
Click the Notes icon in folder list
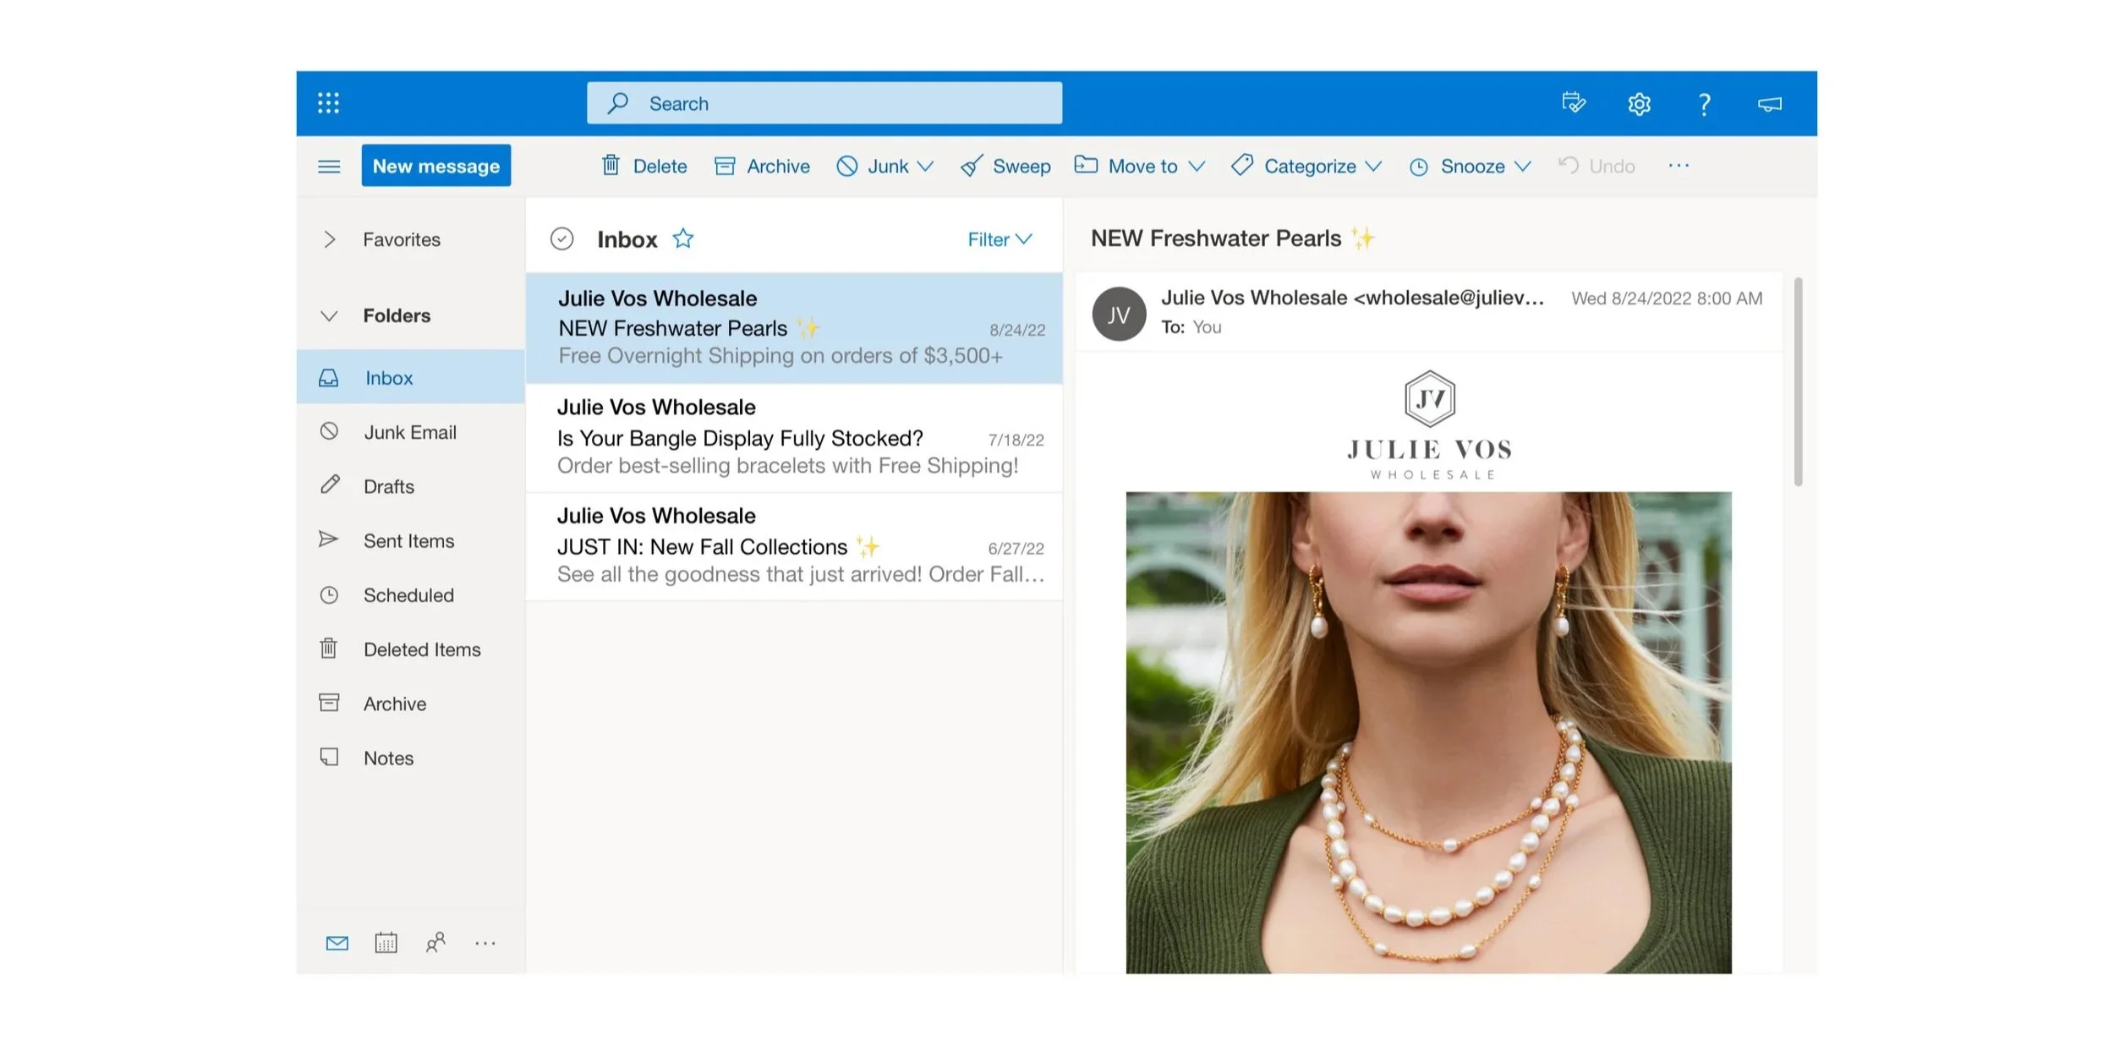point(329,757)
